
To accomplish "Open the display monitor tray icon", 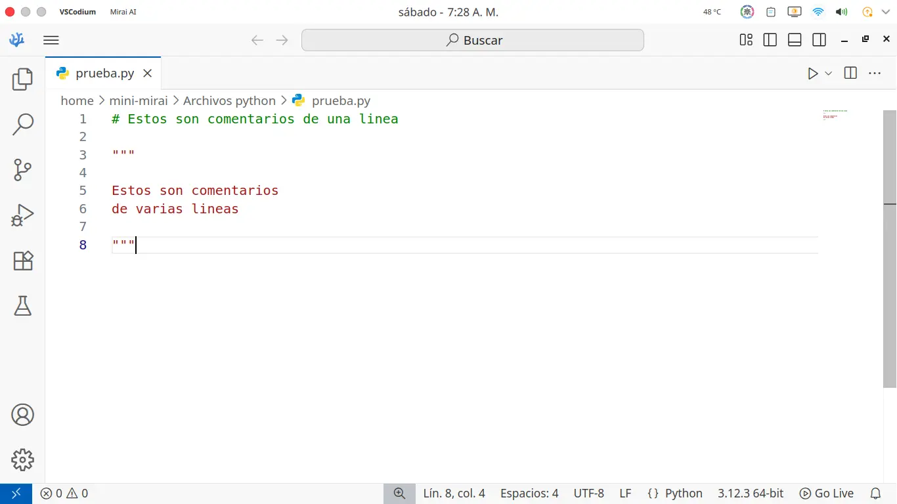I will coord(795,12).
